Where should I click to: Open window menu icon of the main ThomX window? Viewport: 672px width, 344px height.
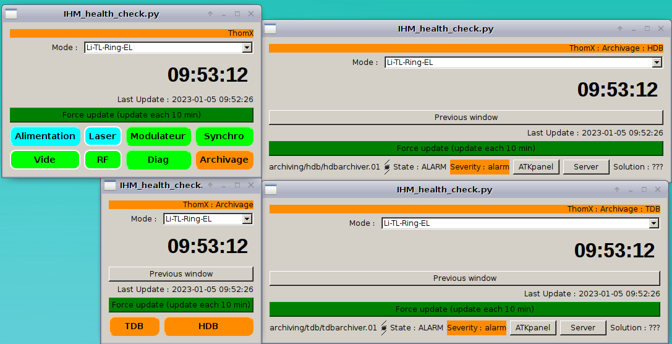point(11,14)
